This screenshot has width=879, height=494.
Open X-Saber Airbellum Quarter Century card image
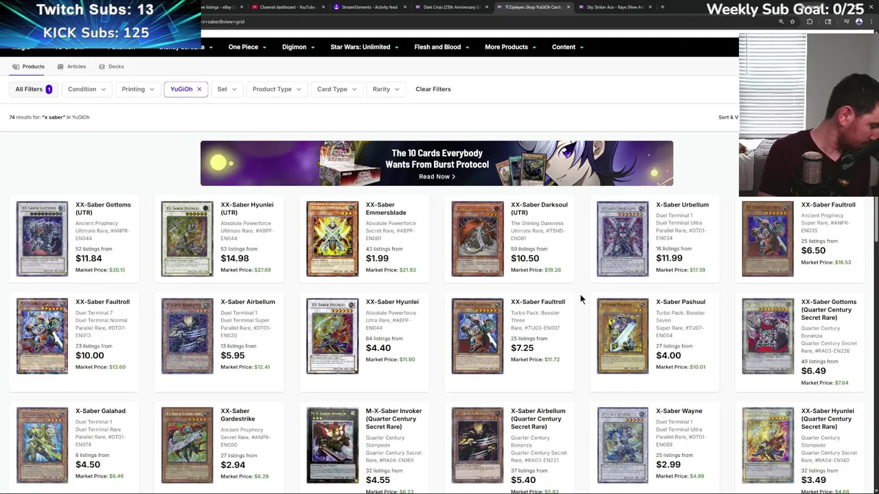click(x=477, y=445)
